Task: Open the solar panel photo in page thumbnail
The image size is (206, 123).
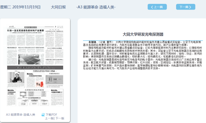Action: coord(29,59)
